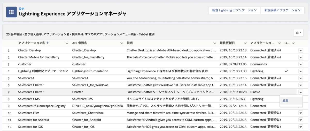The height and width of the screenshot is (131, 310).
Task: Open the row actions for Chatter Mobile for BlackBerry
Action: [301, 57]
